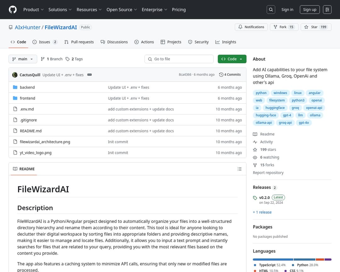Open the README outline list icon
340x272 pixels.
[239, 169]
